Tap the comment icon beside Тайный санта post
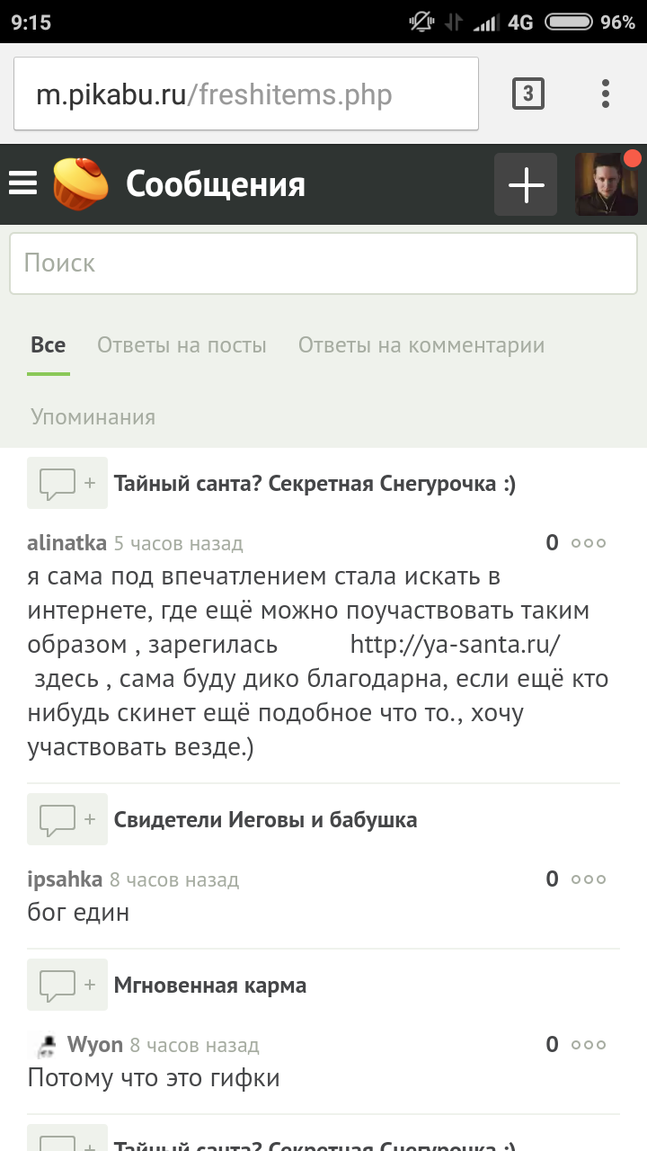 [66, 484]
